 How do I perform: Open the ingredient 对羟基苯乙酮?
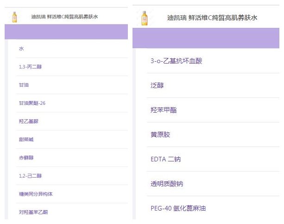point(33,212)
